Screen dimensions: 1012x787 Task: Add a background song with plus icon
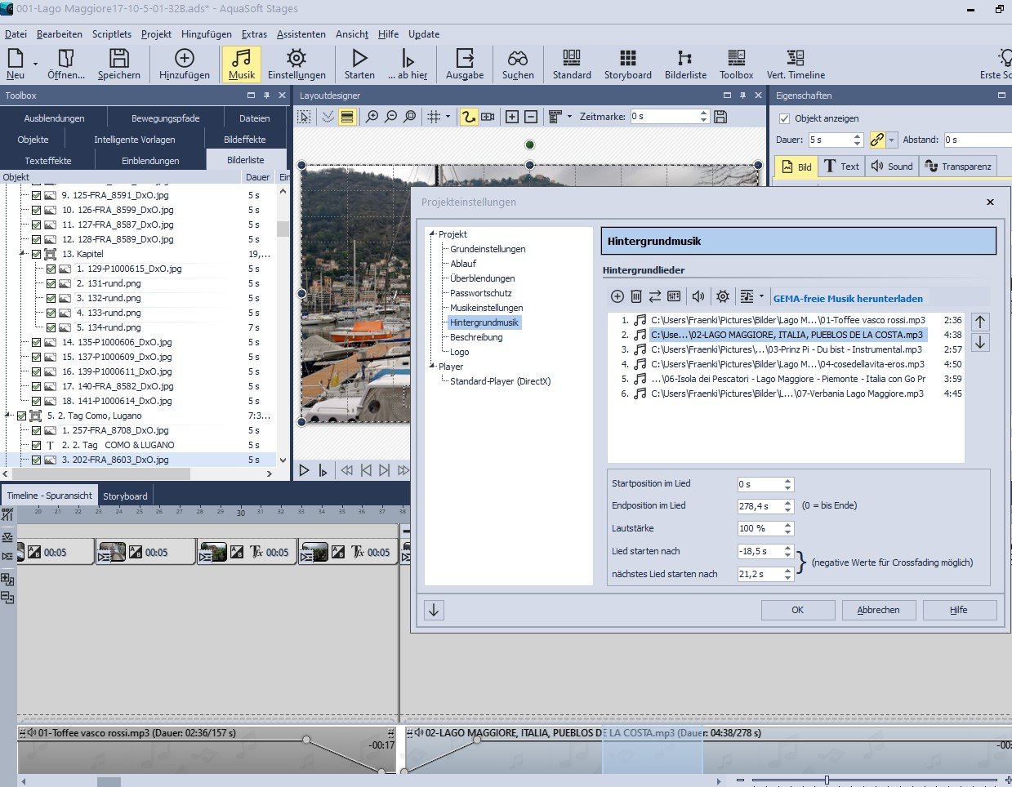617,296
